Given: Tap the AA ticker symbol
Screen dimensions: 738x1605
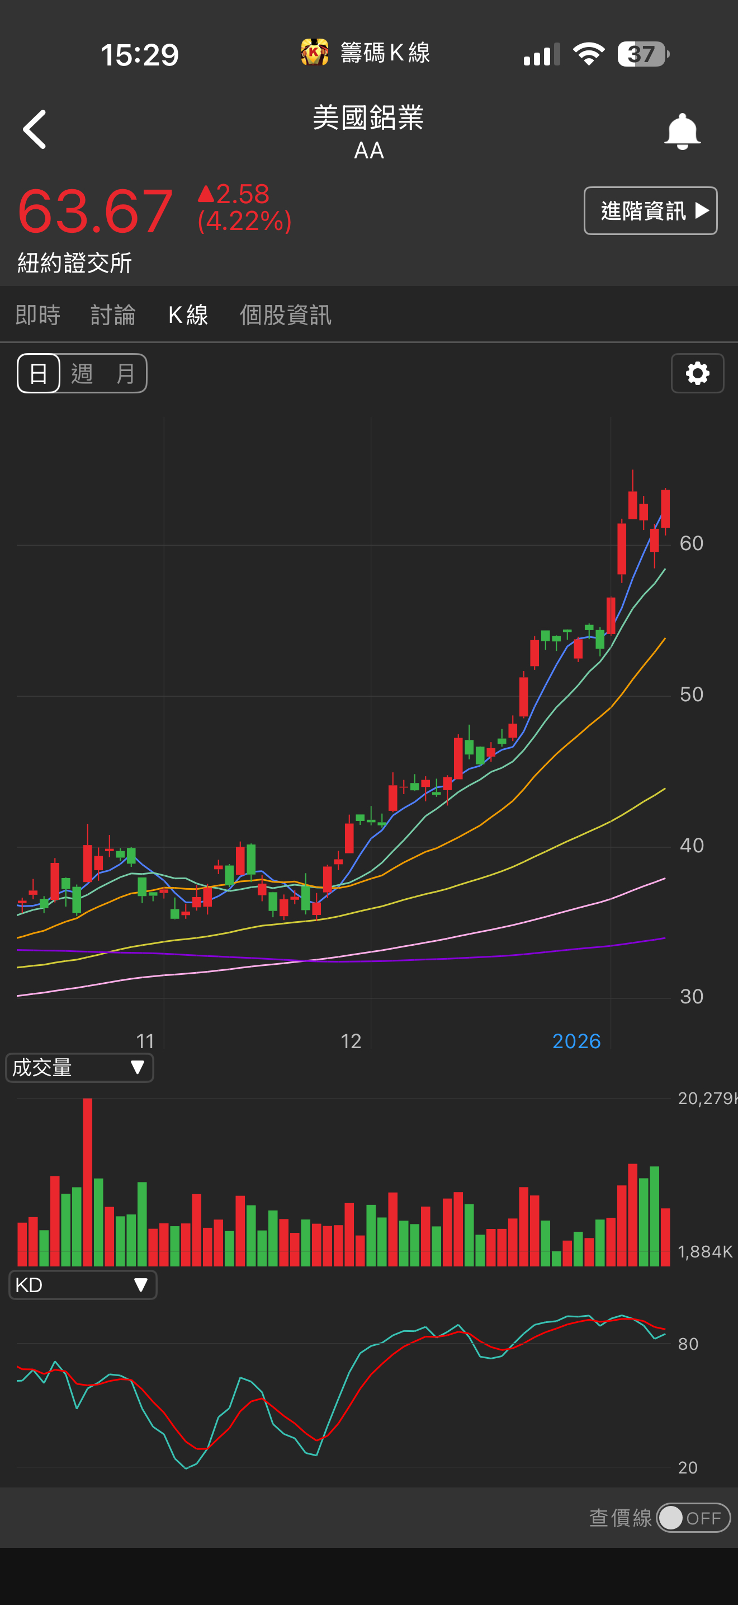Looking at the screenshot, I should click(369, 150).
